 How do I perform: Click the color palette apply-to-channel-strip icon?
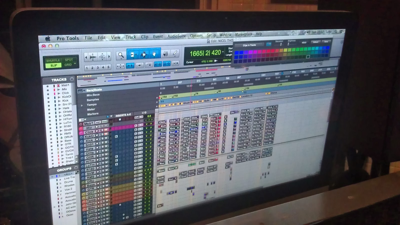coord(269,44)
